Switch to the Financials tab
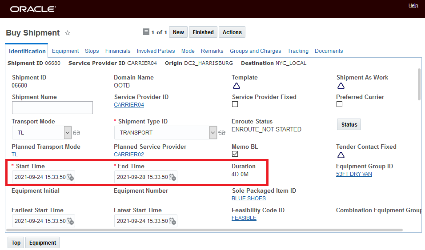 (x=118, y=51)
